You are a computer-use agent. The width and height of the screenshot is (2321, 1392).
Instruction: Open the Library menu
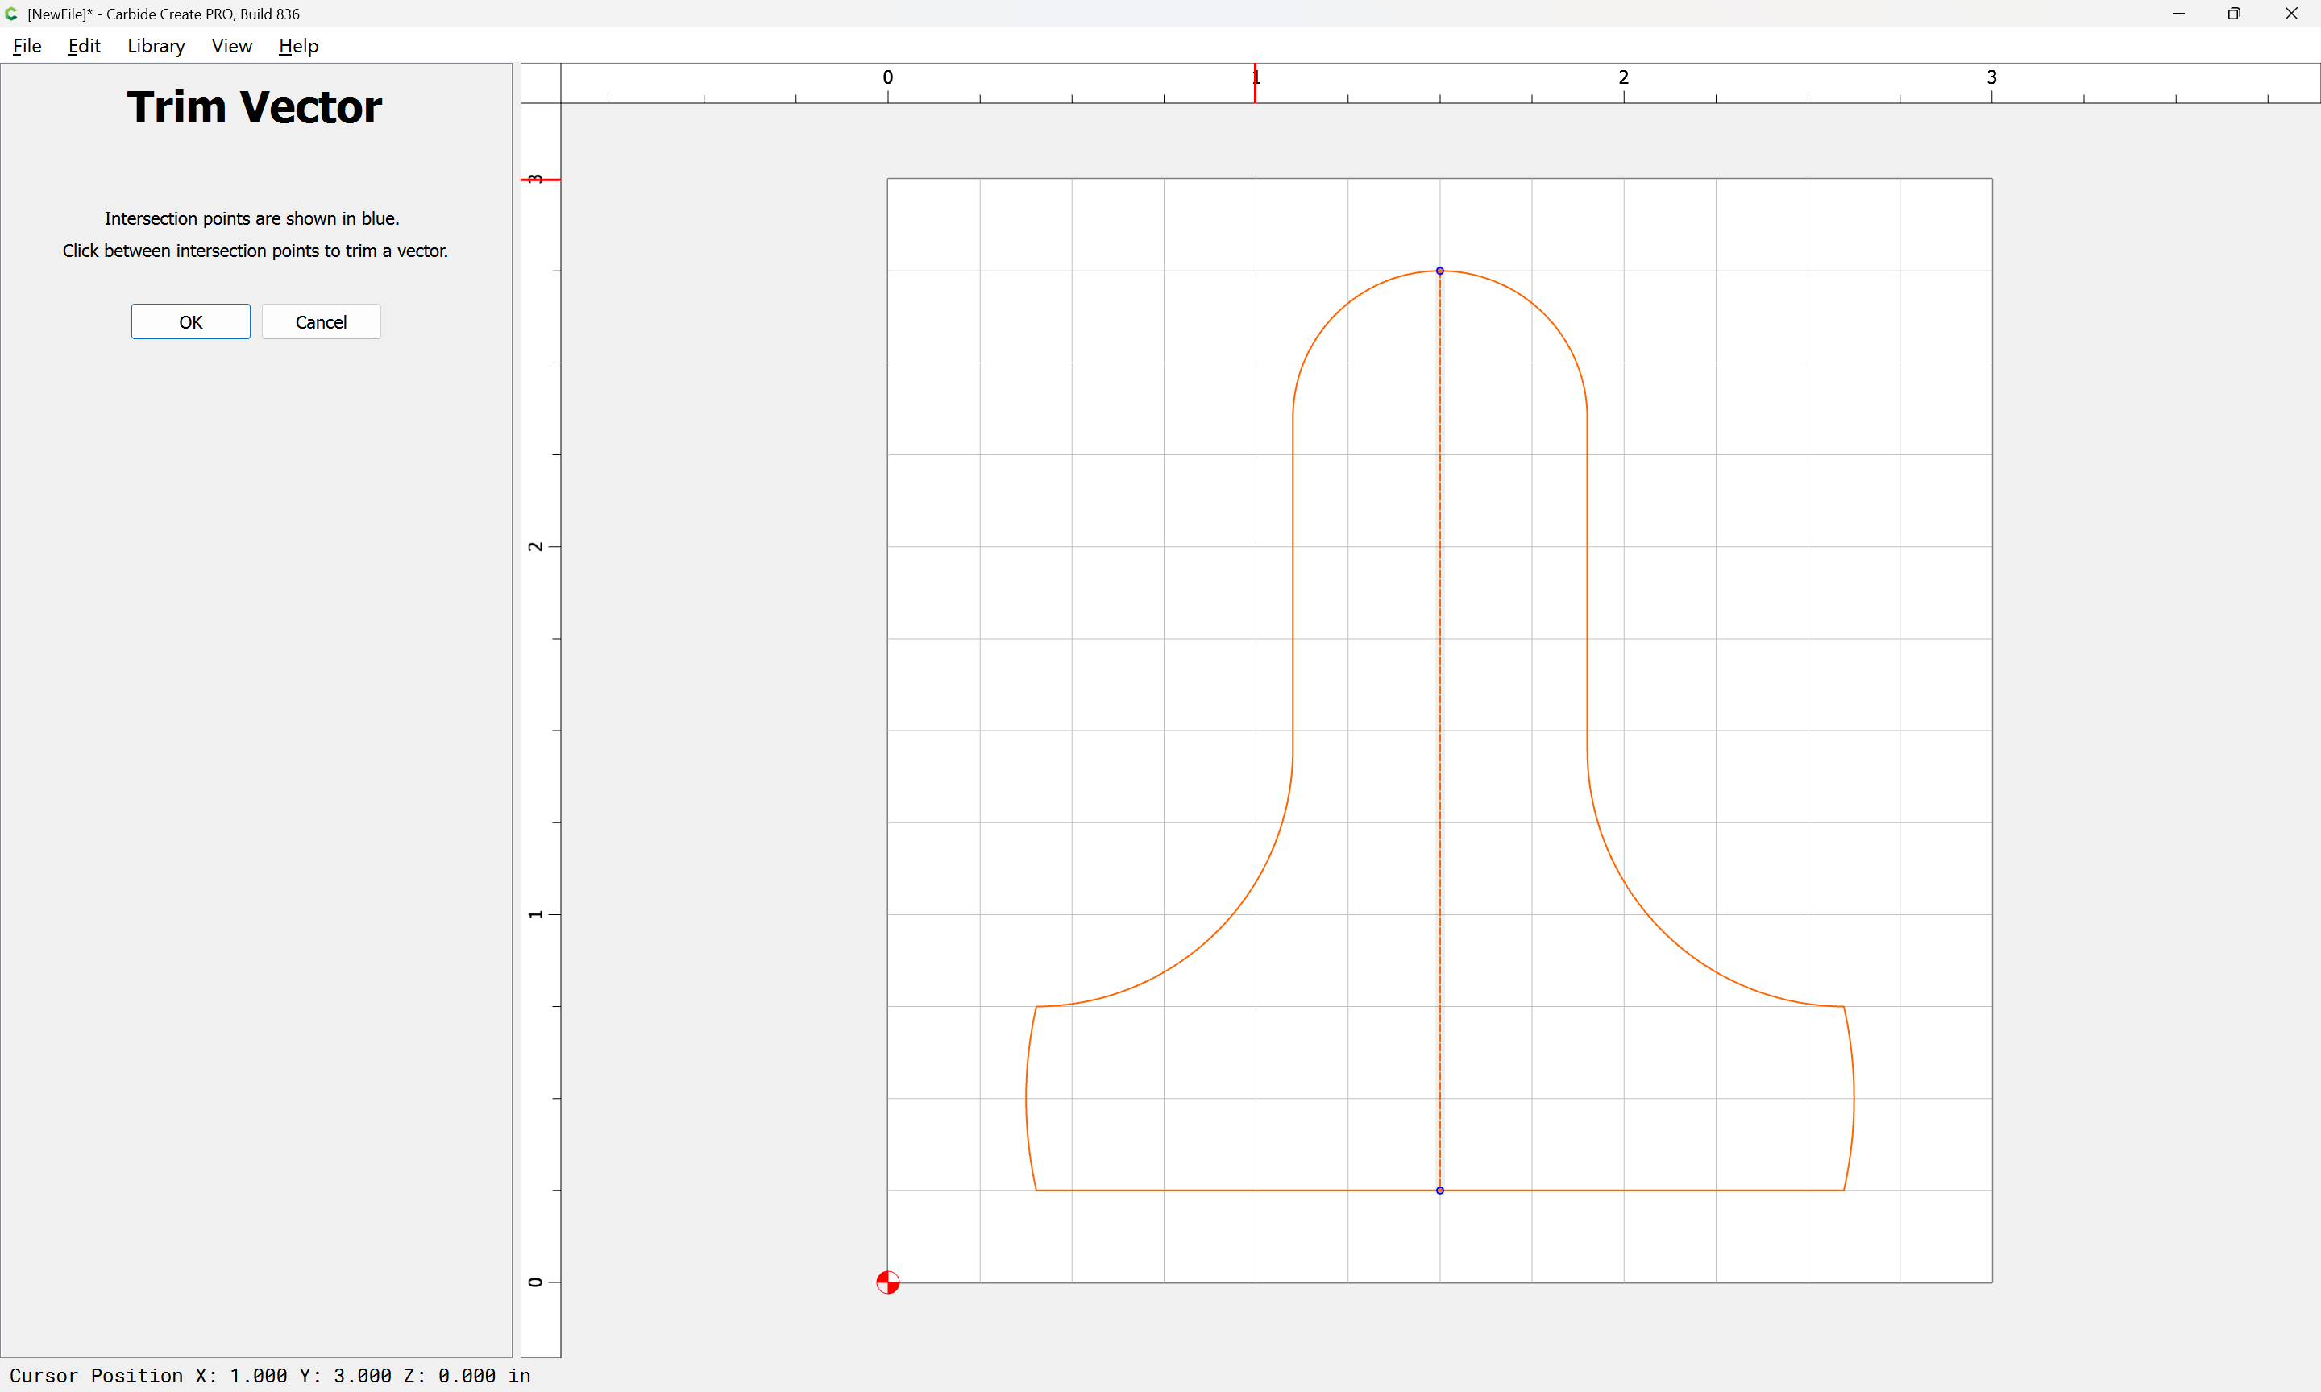[x=156, y=46]
